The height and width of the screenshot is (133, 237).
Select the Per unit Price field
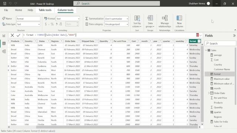[220, 98]
